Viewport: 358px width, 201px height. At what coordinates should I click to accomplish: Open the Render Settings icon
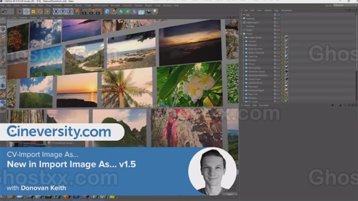click(98, 12)
